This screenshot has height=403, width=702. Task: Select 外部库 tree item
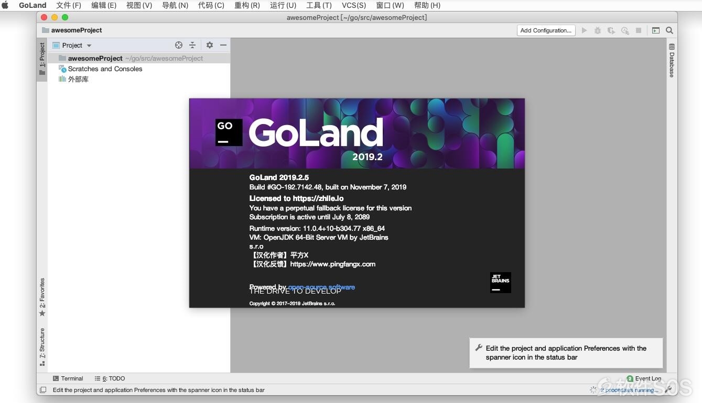[139, 79]
